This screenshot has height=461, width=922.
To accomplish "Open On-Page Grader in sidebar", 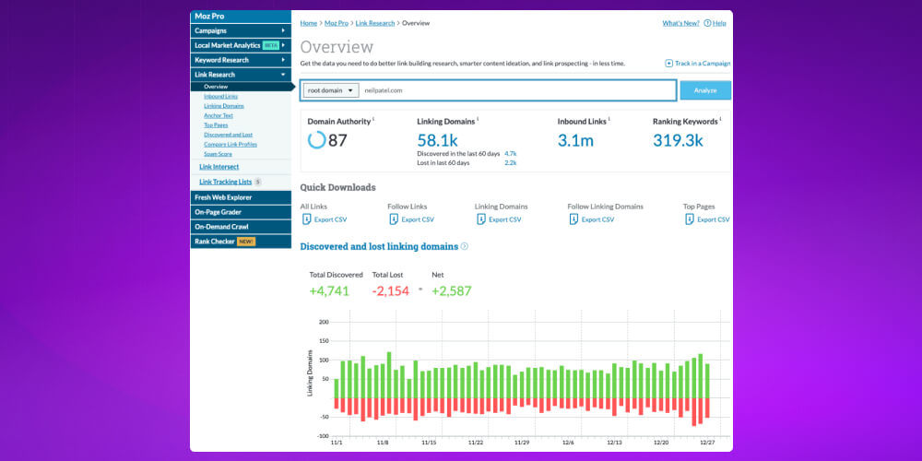I will point(241,212).
